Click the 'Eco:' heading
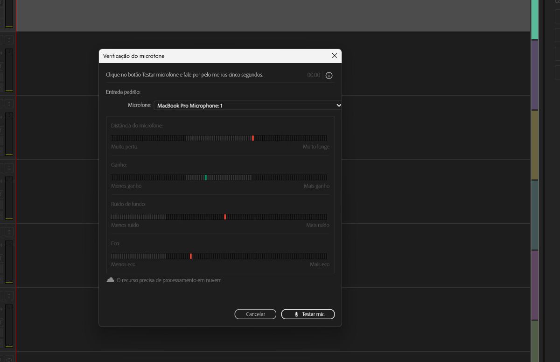This screenshot has width=560, height=362. 116,243
